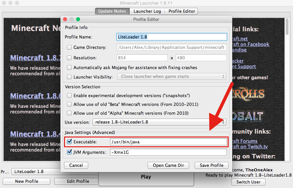Allow old Beta Minecraft versions checkbox

(x=69, y=104)
